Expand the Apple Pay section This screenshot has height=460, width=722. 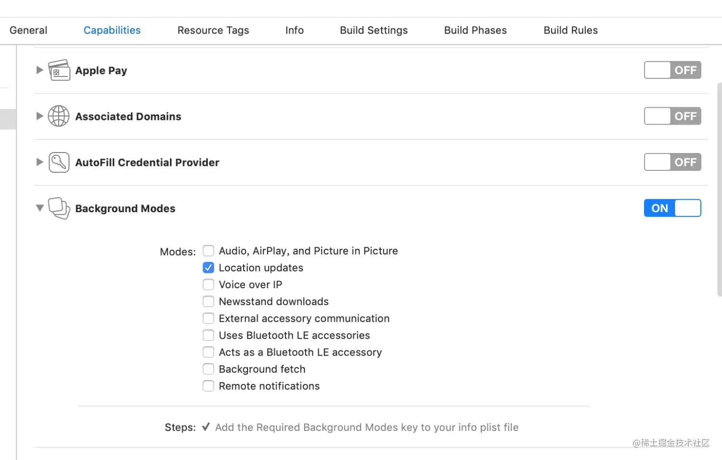[39, 70]
